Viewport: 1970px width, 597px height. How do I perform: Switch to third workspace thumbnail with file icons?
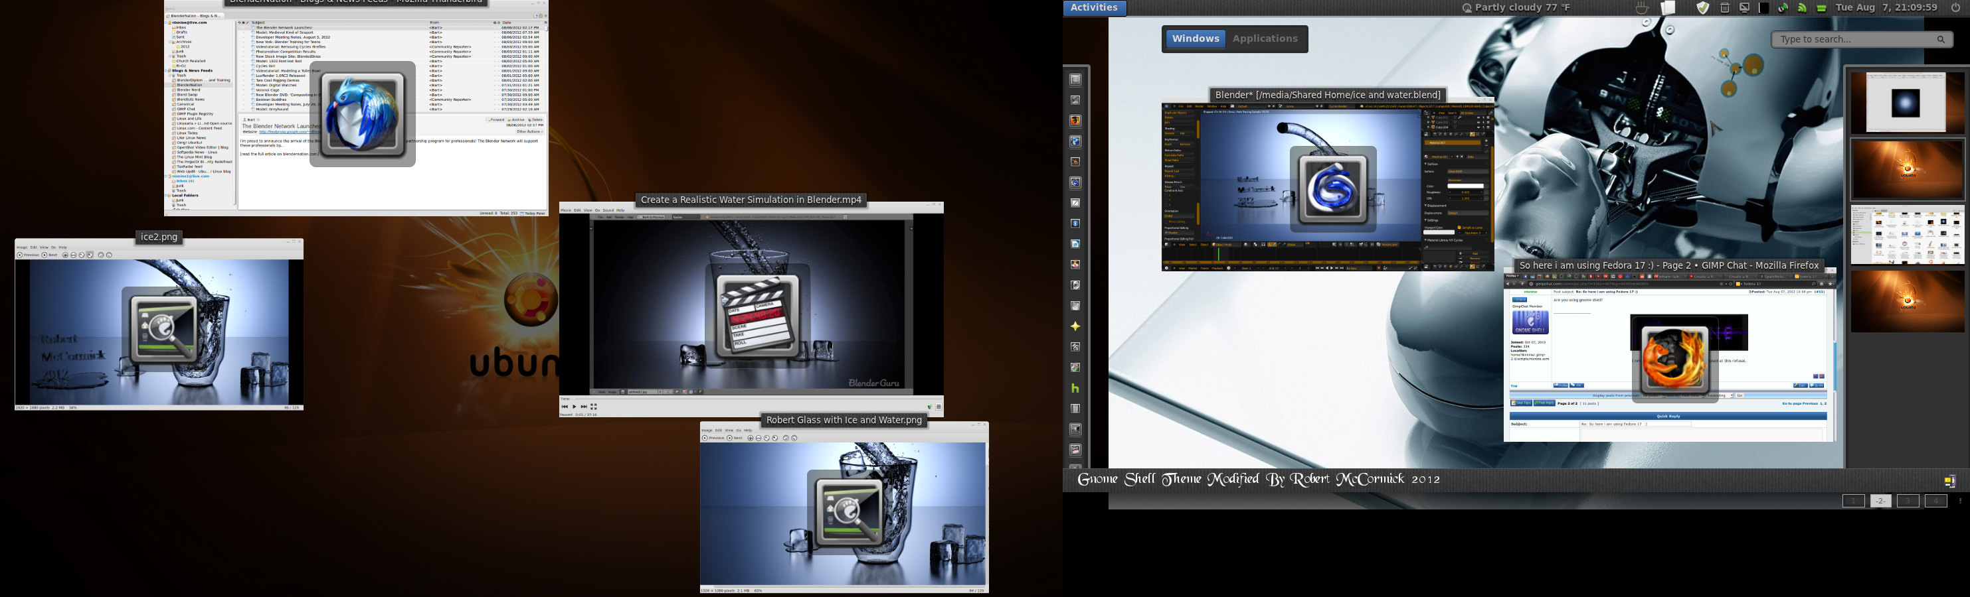[x=1908, y=235]
